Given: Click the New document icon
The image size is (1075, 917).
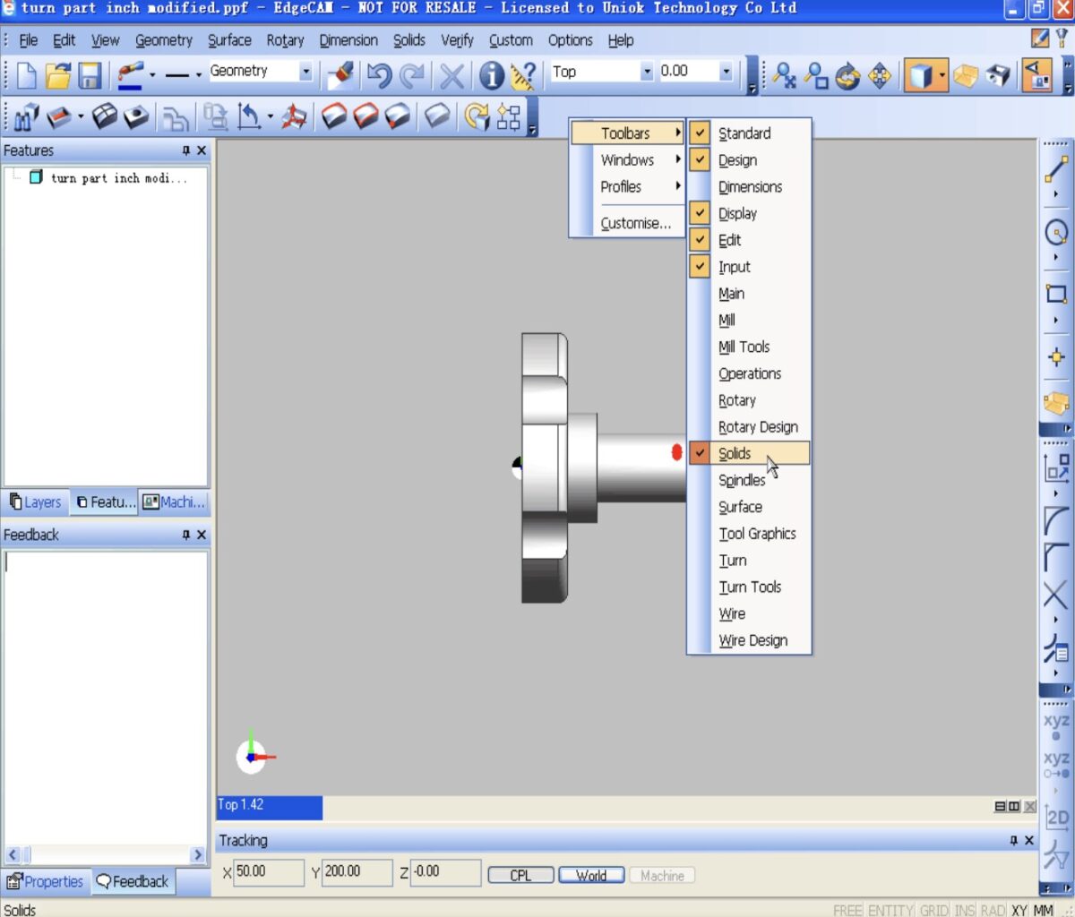Looking at the screenshot, I should [x=27, y=76].
